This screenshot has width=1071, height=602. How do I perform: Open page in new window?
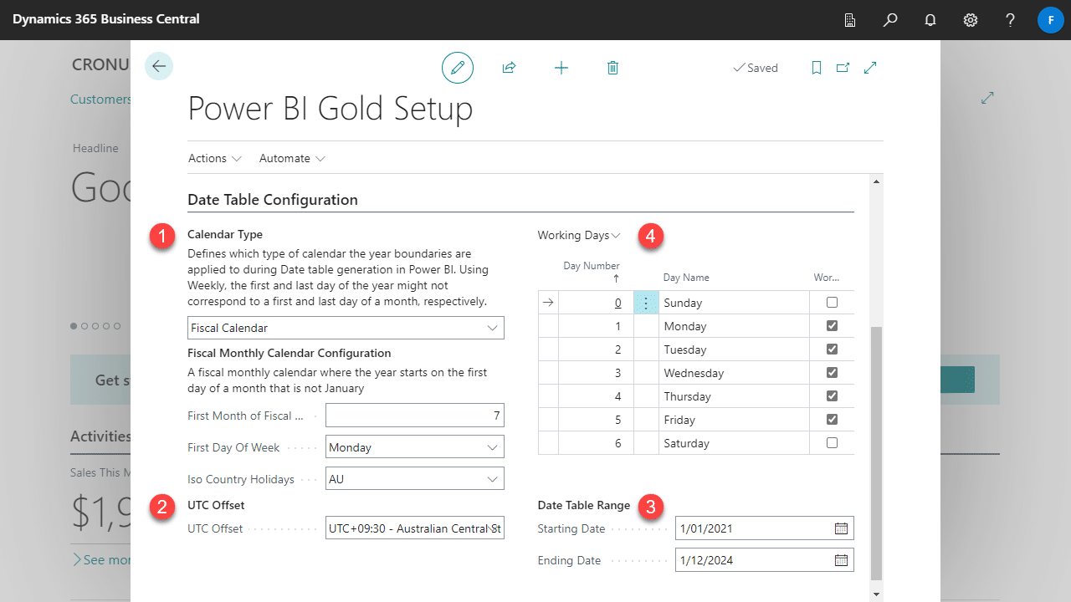843,68
